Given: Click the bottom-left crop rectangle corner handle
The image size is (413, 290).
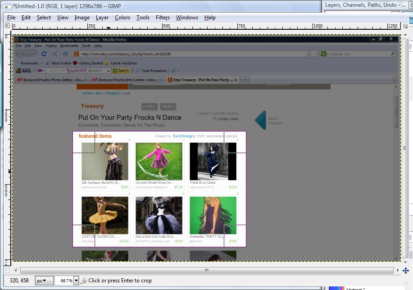Looking at the screenshot, I should (84, 236).
